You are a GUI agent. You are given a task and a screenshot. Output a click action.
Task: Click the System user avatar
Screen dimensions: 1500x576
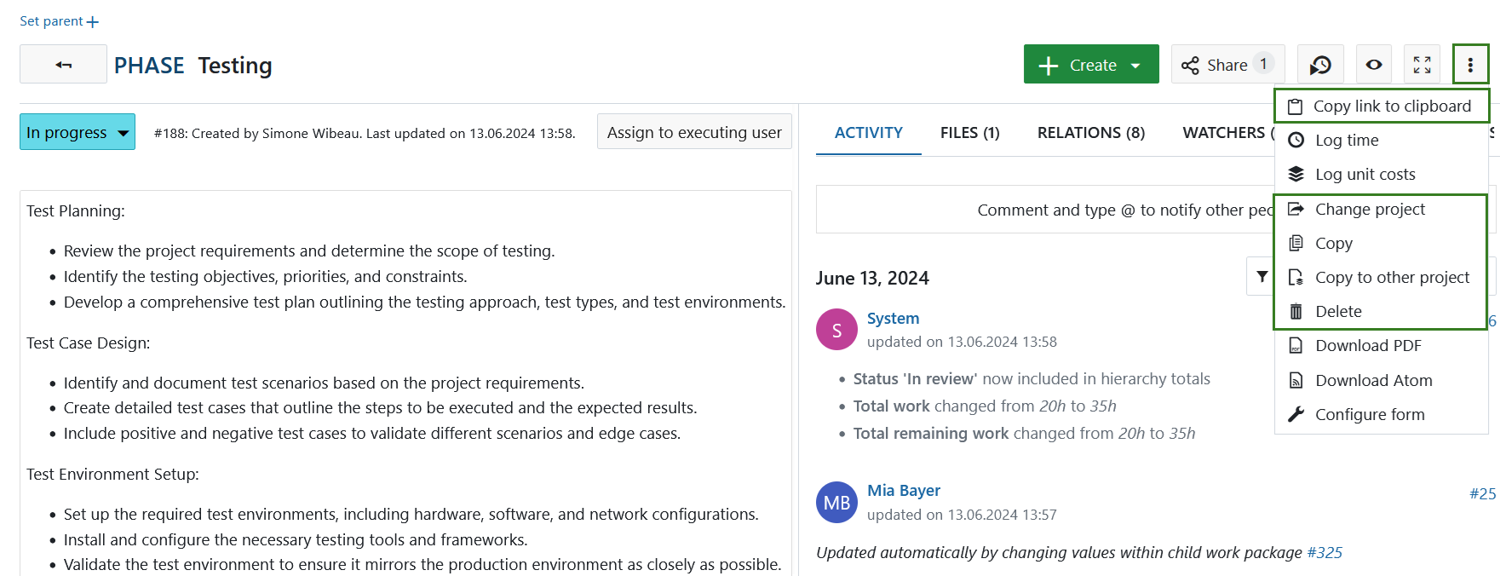pos(836,330)
